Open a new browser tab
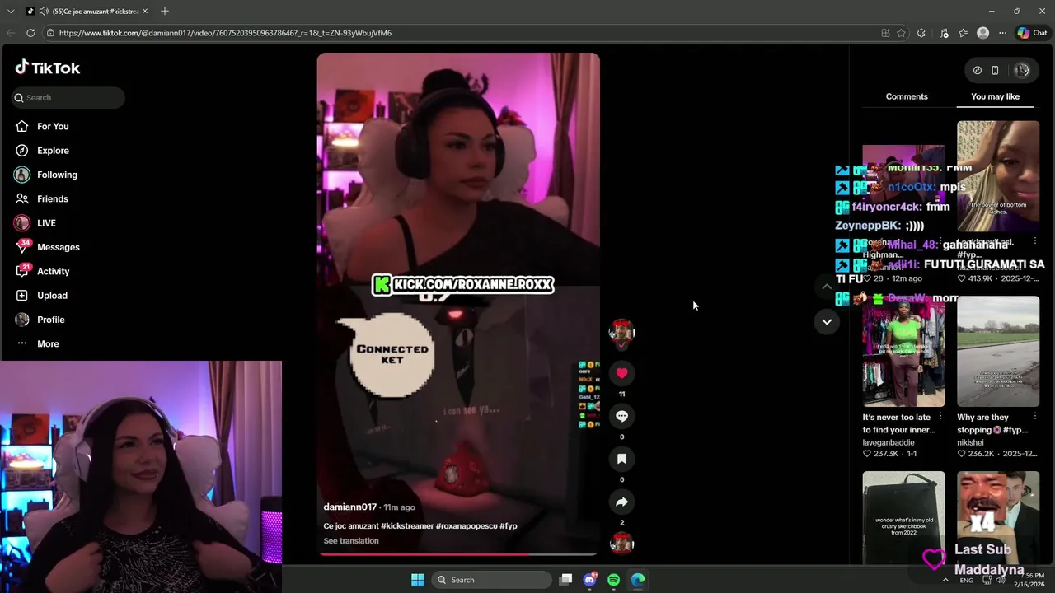The height and width of the screenshot is (593, 1055). (165, 11)
